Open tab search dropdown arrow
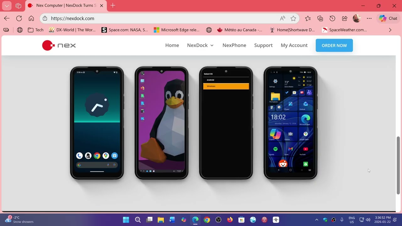Viewport: 402px width, 226px height. click(7, 6)
